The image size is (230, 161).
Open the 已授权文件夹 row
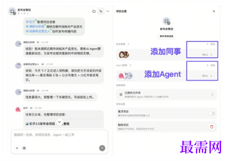pos(167,95)
